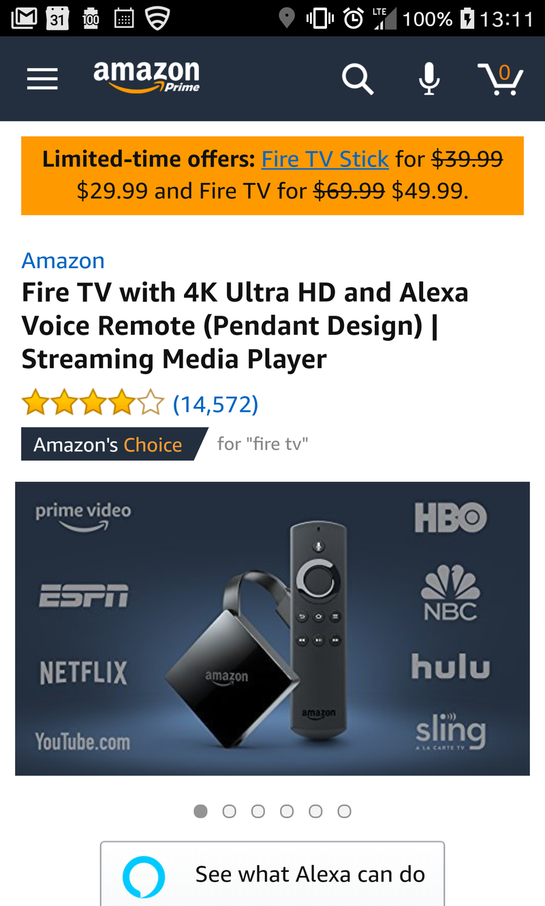Open the shopping cart
Screen dimensions: 545x906
500,79
